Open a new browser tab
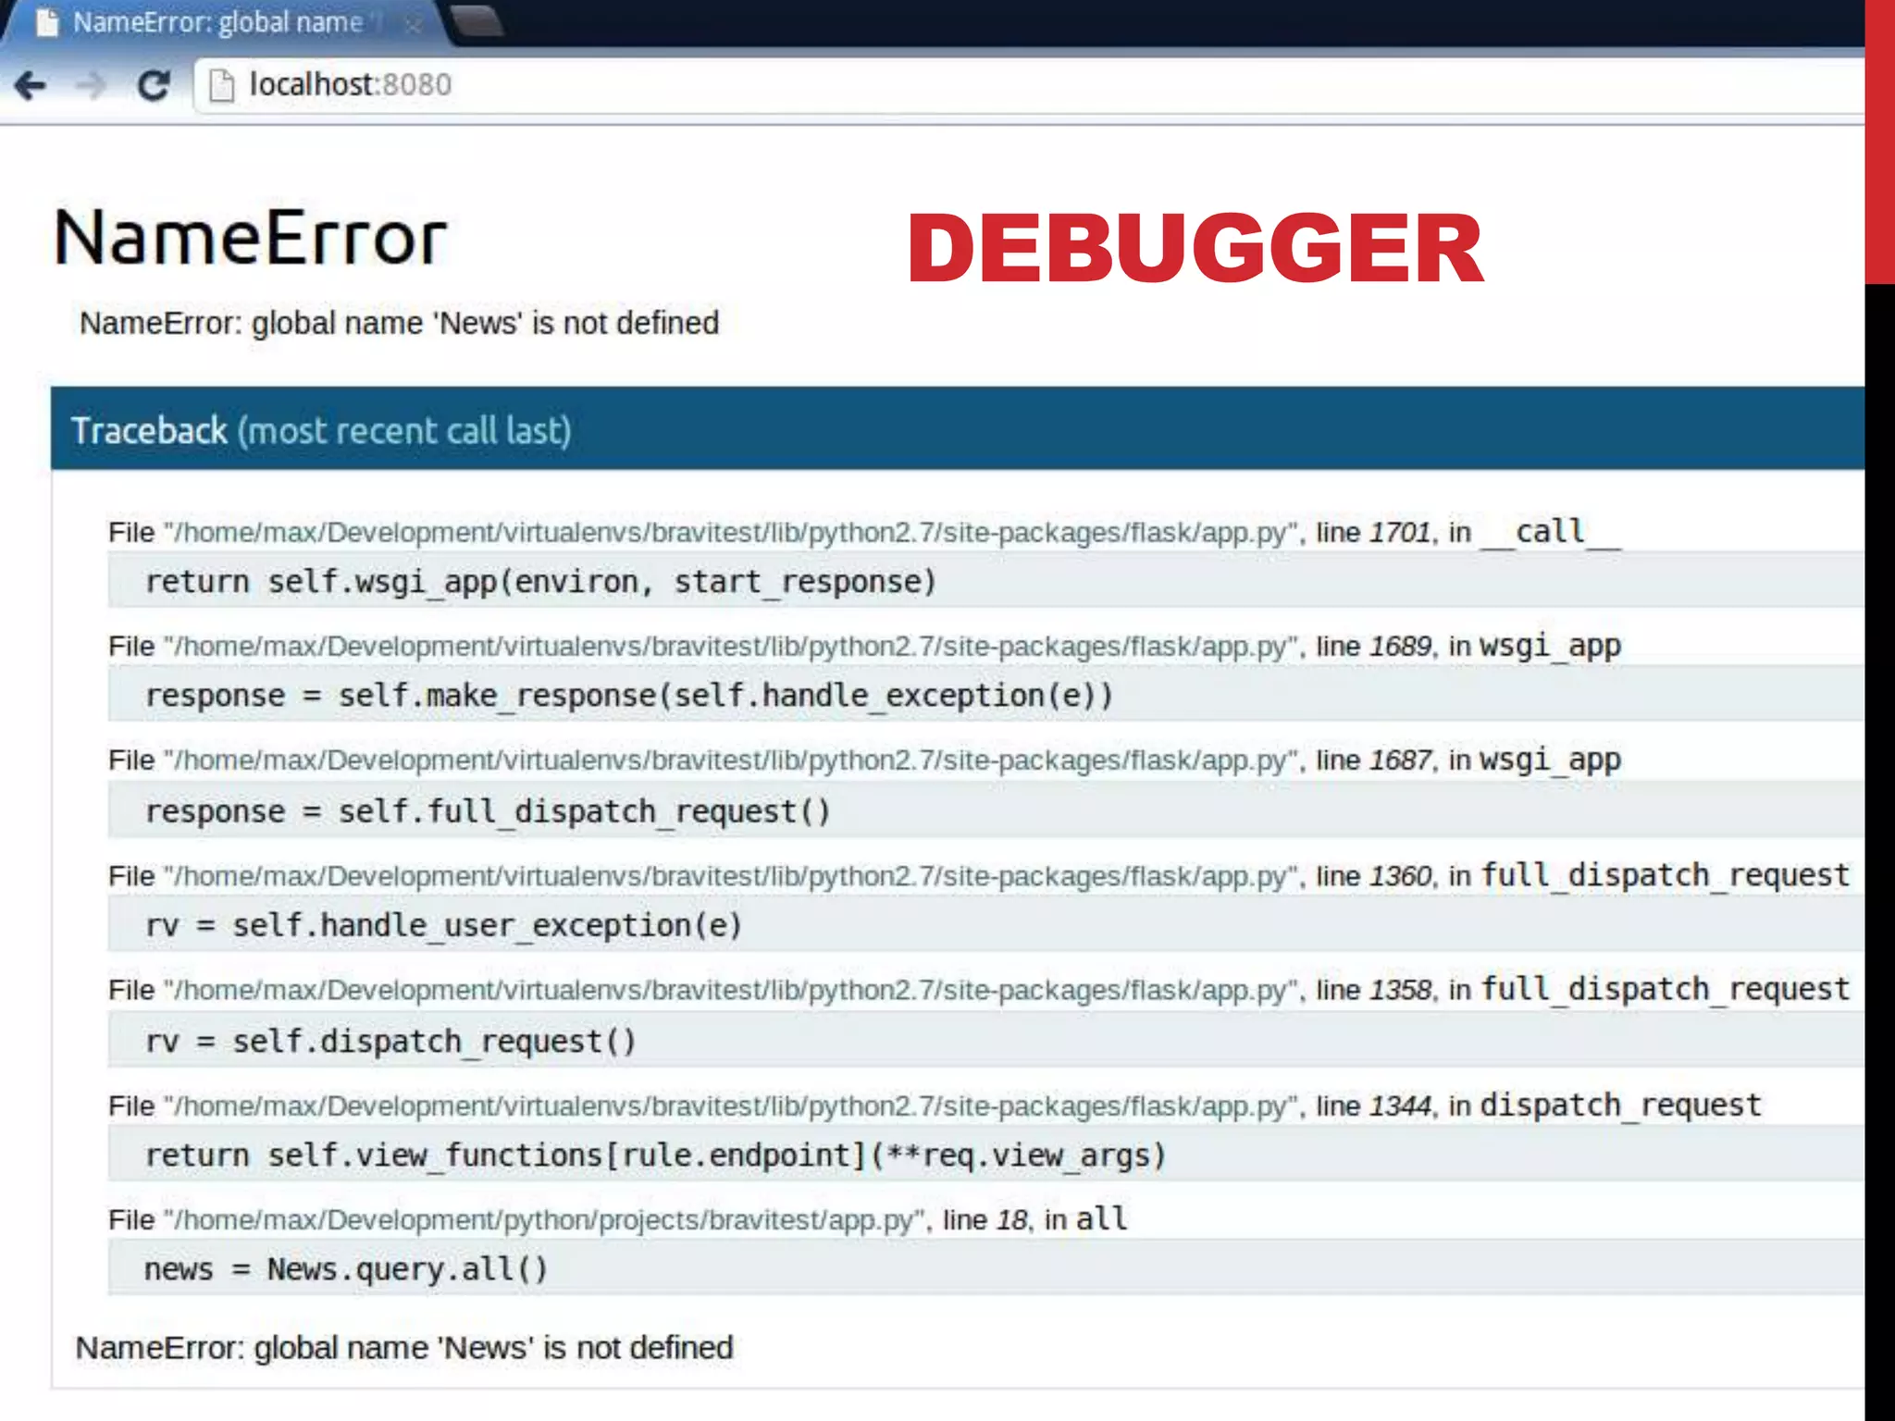 pyautogui.click(x=477, y=20)
